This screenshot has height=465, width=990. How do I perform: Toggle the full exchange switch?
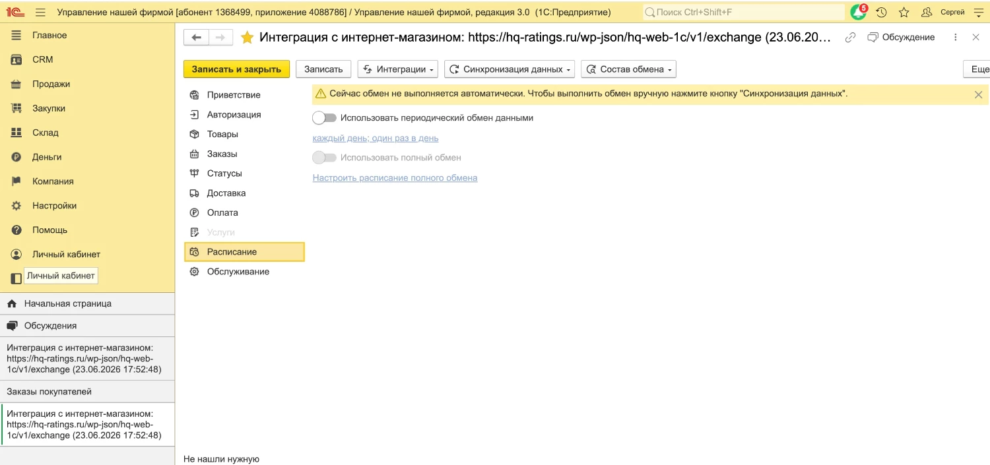pos(324,158)
